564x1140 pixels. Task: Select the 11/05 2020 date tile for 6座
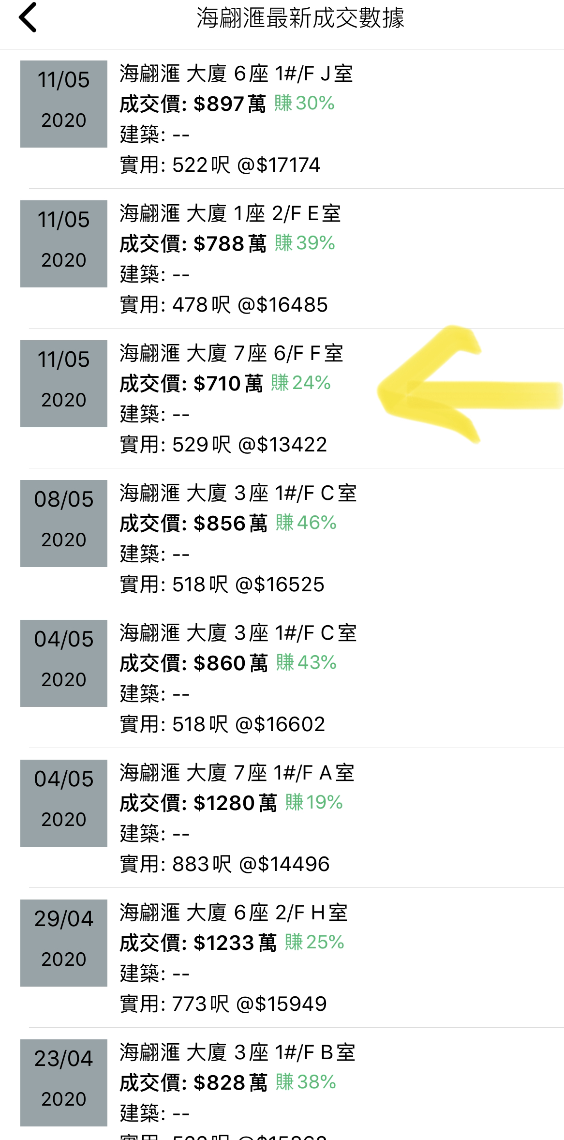[64, 104]
